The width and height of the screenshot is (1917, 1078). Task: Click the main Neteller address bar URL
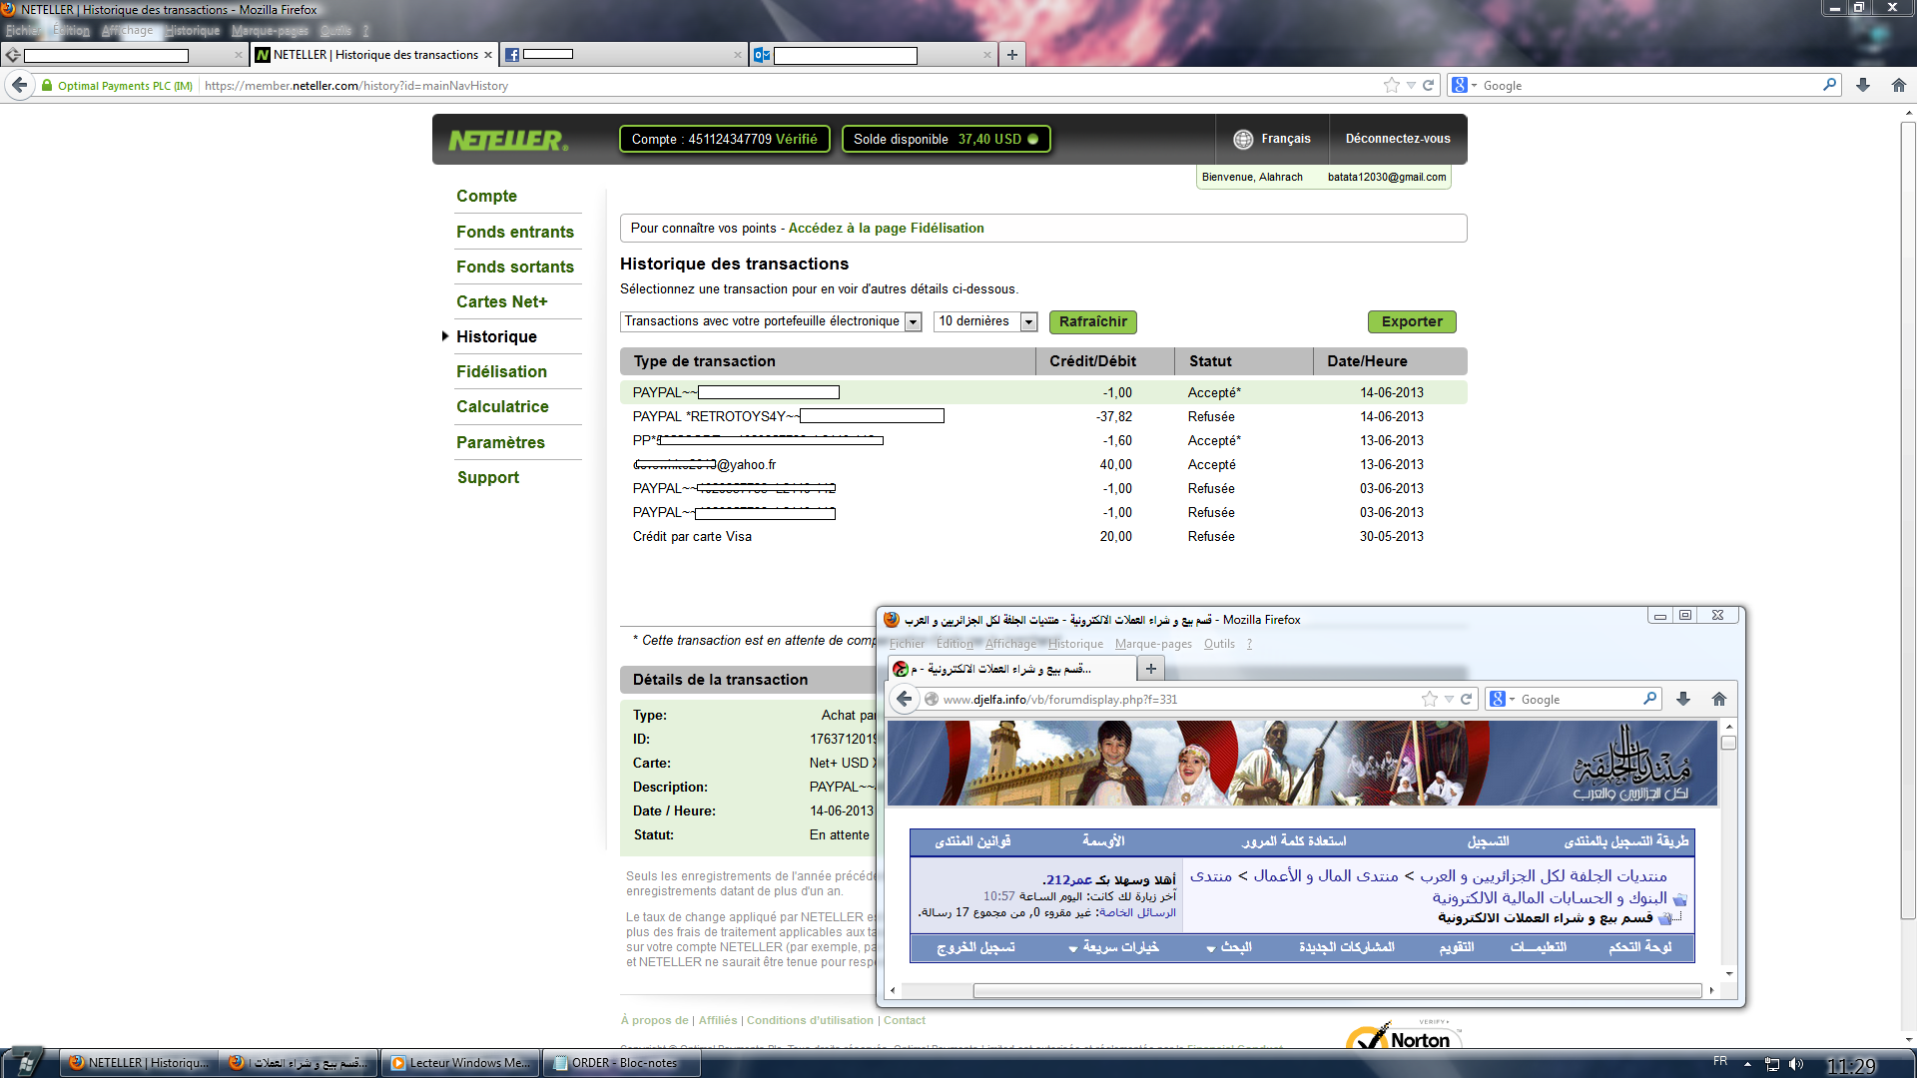(x=356, y=86)
